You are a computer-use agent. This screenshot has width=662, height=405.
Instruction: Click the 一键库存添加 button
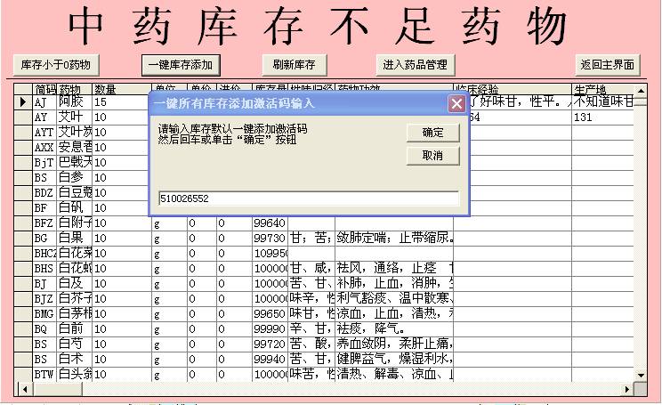click(x=181, y=65)
